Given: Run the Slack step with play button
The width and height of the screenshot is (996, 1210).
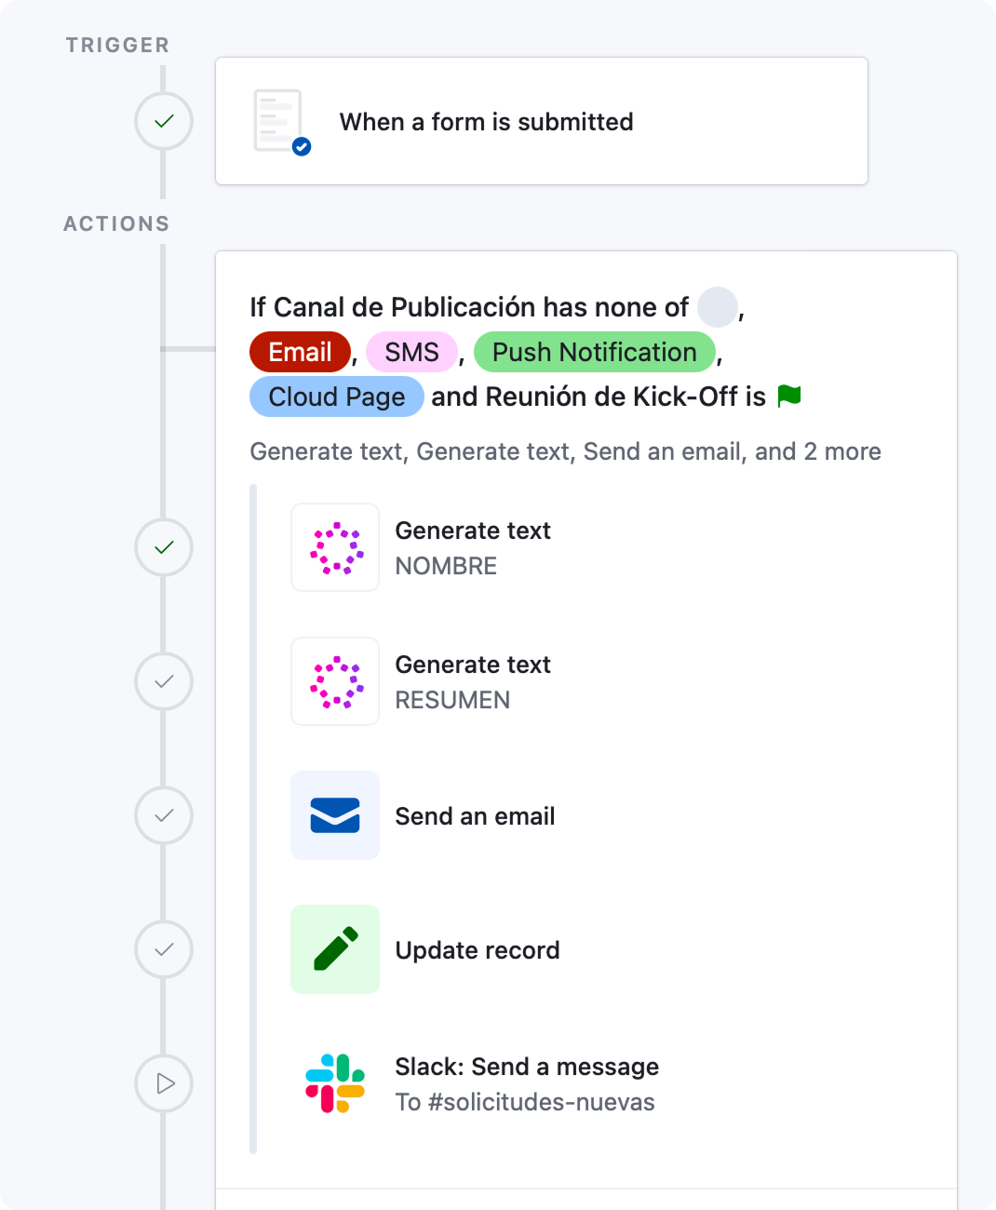Looking at the screenshot, I should (164, 1083).
